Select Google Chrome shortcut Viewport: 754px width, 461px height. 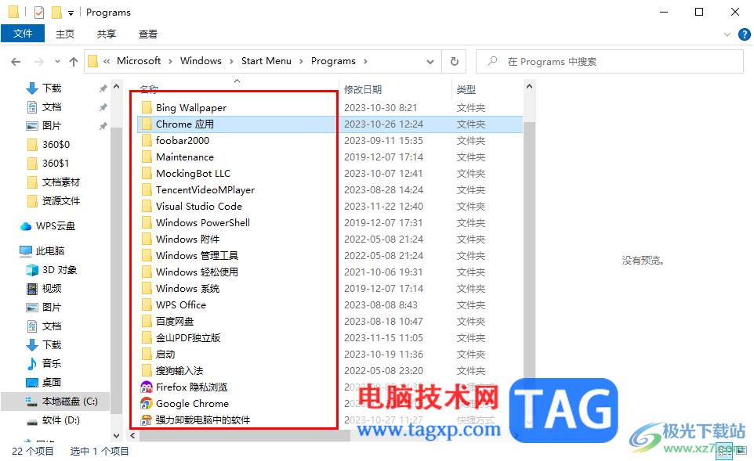pos(192,403)
